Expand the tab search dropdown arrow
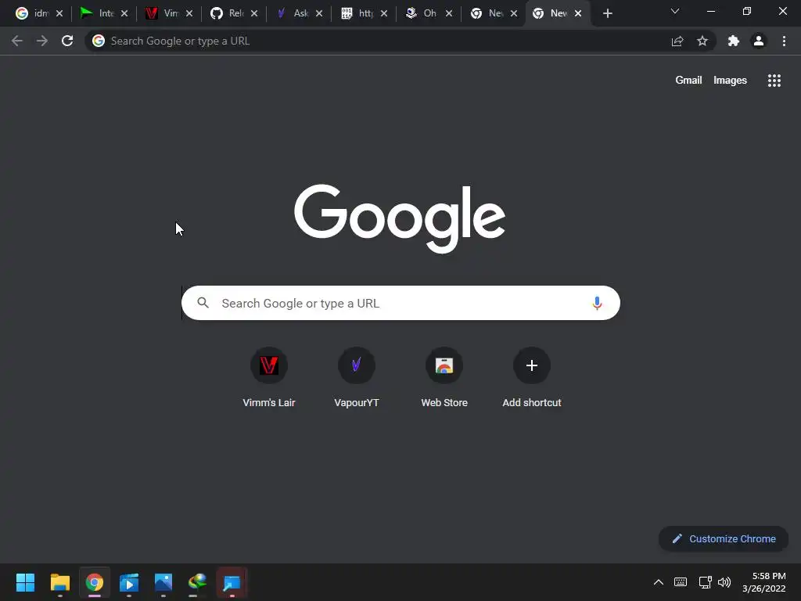Image resolution: width=801 pixels, height=601 pixels. click(675, 11)
